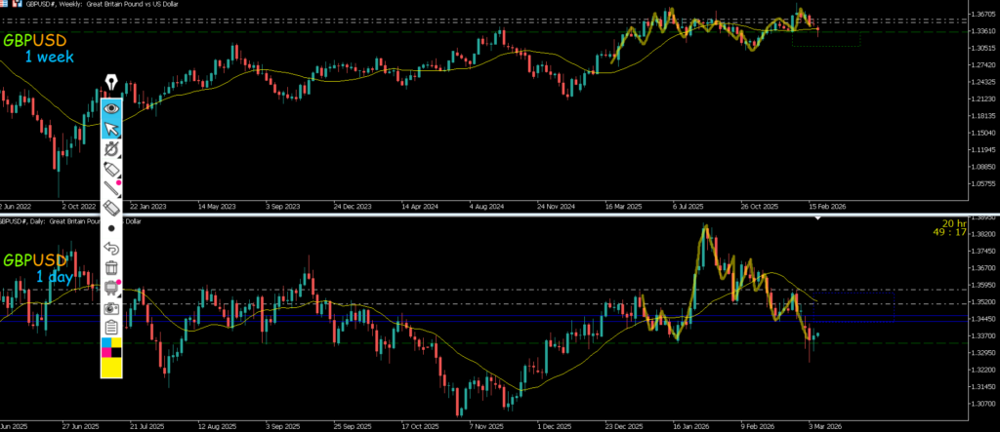Viewport: 1000px width, 432px height.
Task: Click the horizontal divider between the two charts
Action: click(500, 214)
